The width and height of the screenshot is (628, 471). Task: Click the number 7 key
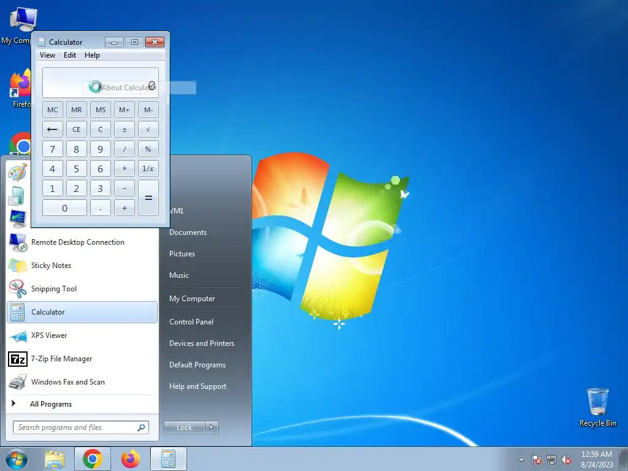(53, 149)
